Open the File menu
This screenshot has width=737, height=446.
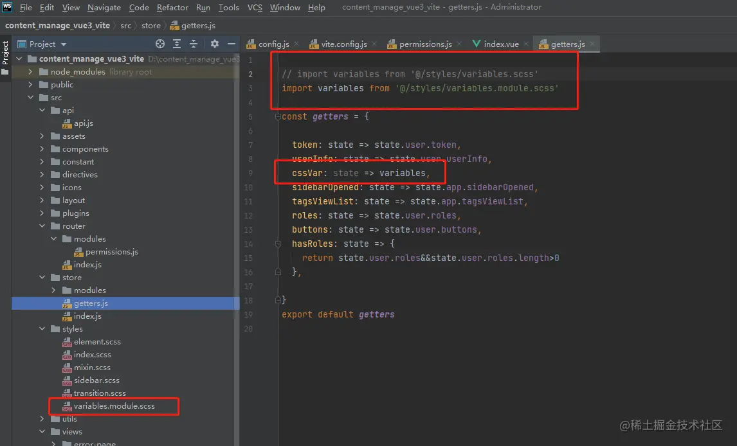point(26,8)
